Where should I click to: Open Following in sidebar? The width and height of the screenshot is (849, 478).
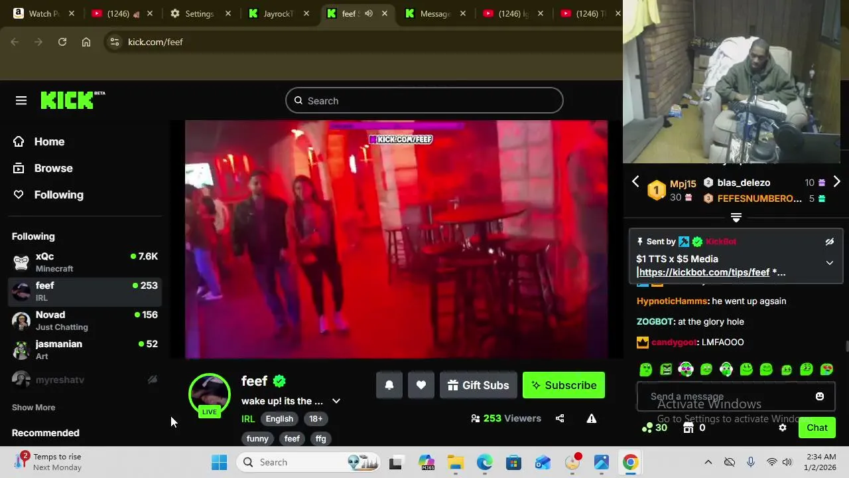(48, 195)
